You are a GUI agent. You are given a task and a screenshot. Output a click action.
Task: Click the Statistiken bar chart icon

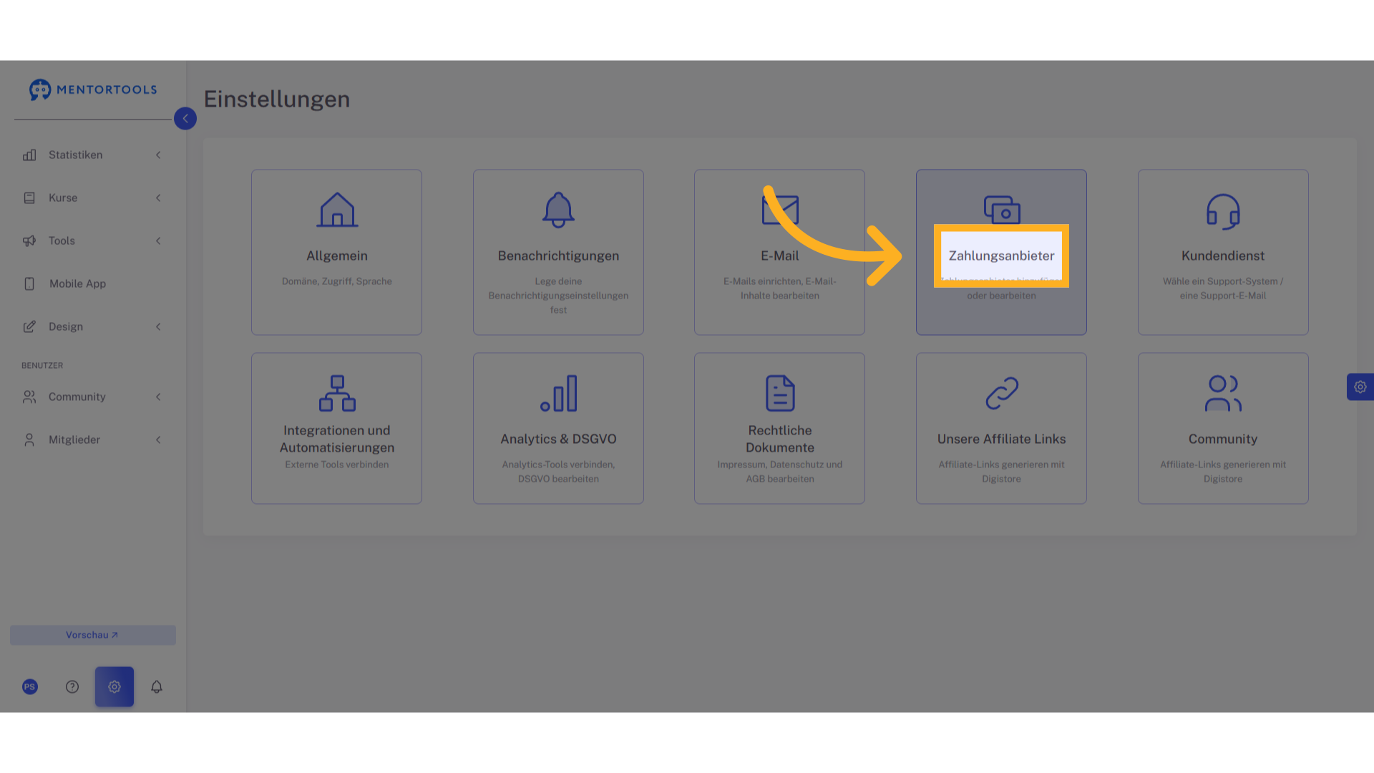[29, 155]
